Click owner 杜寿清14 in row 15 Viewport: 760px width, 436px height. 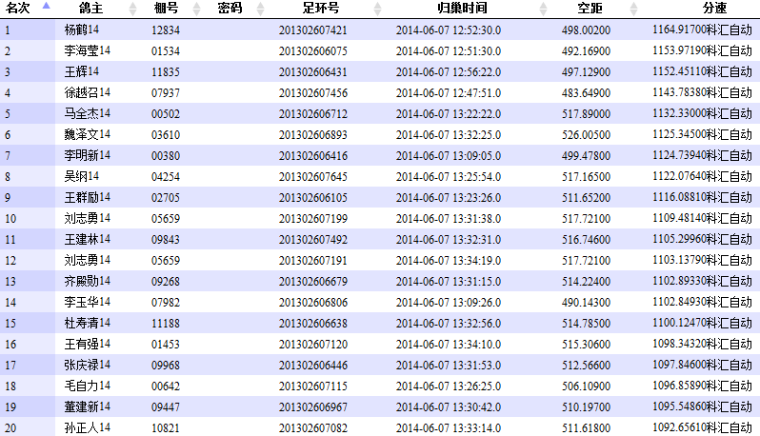[88, 323]
